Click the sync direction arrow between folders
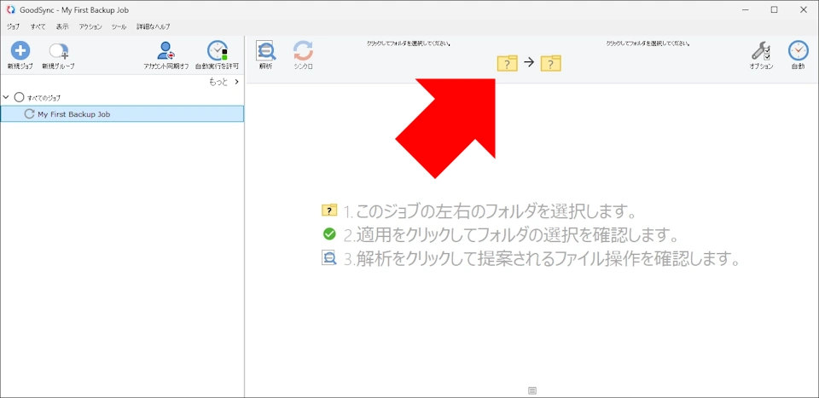 (529, 62)
